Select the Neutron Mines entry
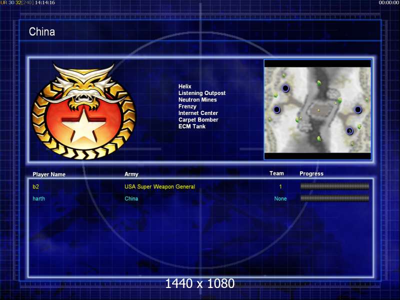The width and height of the screenshot is (400, 300). pos(197,99)
